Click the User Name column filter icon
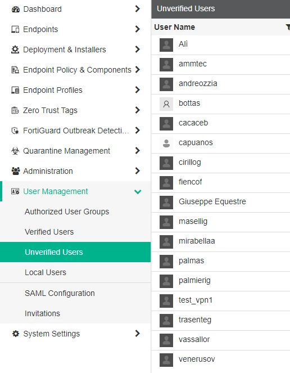This screenshot has width=290, height=373. (288, 27)
